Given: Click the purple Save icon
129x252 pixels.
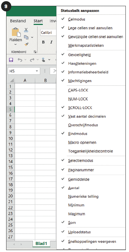Looking at the screenshot, I should [x=11, y=60].
